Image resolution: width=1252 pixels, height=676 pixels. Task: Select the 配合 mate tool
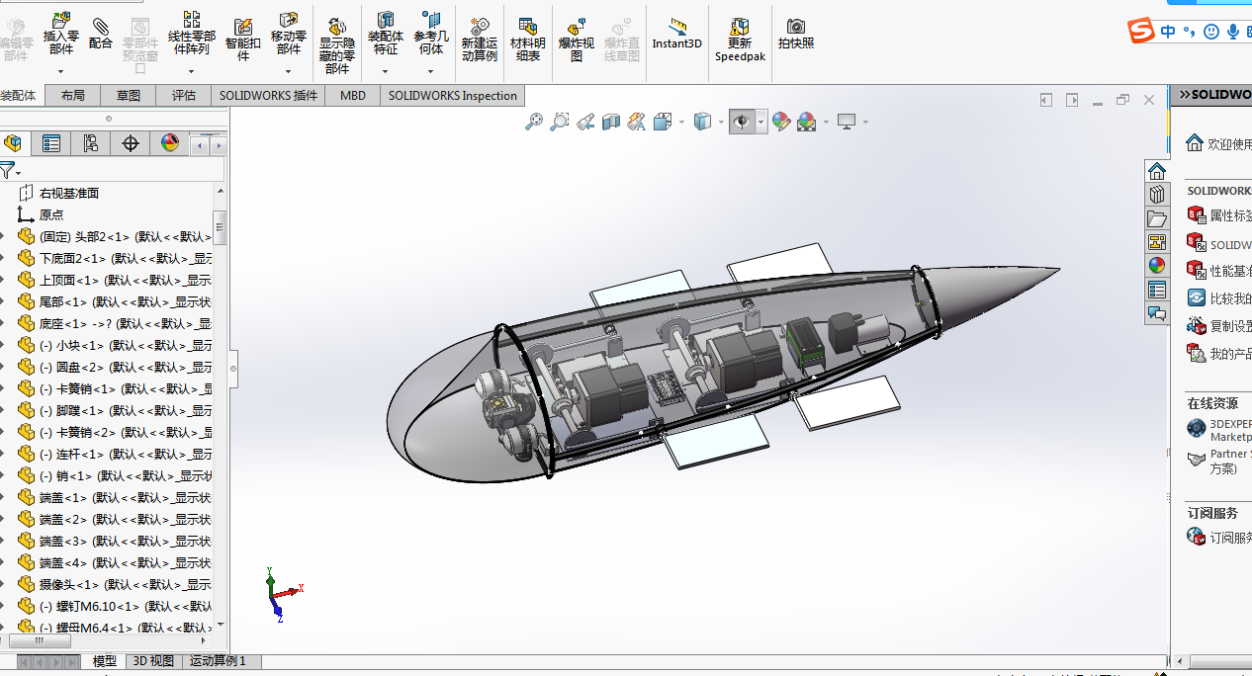101,32
